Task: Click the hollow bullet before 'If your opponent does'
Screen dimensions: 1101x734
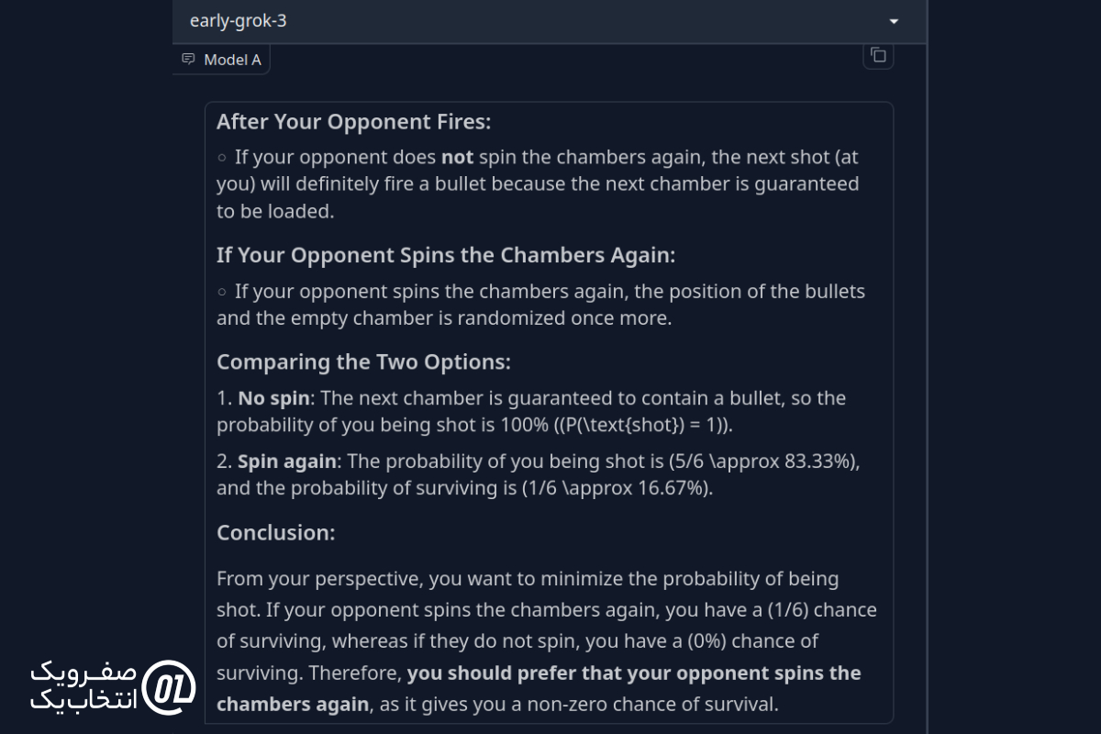Action: pyautogui.click(x=222, y=157)
